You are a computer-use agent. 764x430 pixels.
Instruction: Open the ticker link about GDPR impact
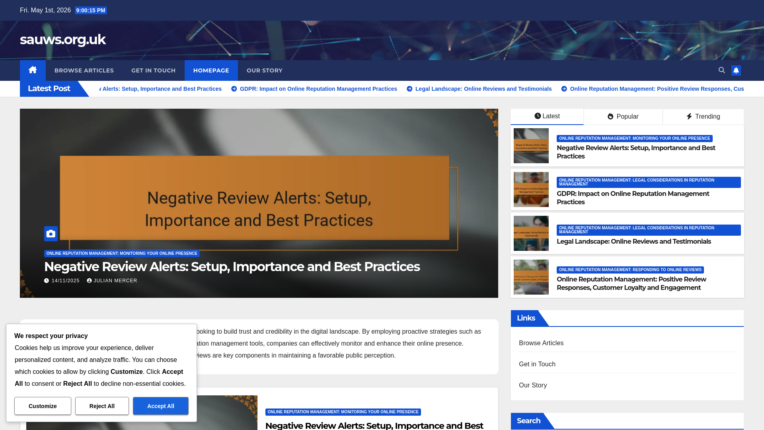coord(318,89)
